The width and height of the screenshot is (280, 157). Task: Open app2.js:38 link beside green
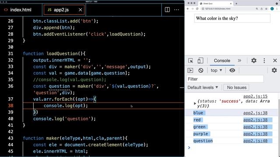click(x=255, y=127)
